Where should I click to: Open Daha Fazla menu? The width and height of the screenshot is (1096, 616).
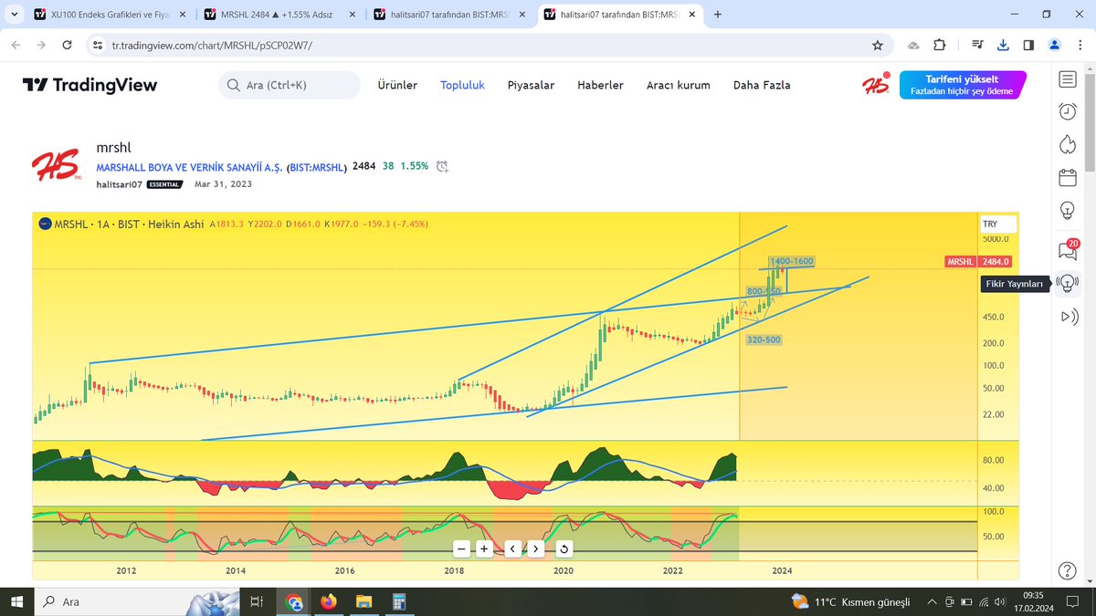[x=762, y=85]
